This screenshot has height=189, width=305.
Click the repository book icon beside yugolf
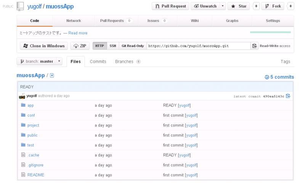pos(20,6)
